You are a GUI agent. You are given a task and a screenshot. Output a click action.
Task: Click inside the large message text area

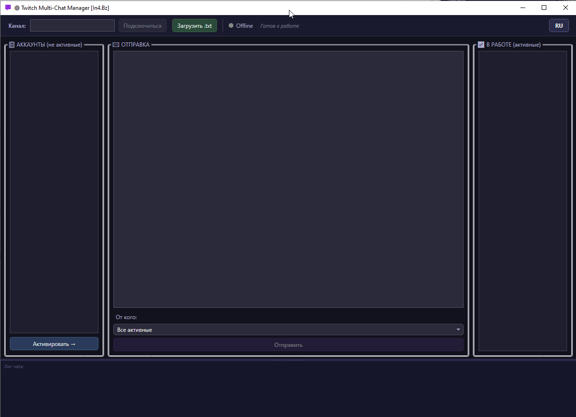(288, 179)
